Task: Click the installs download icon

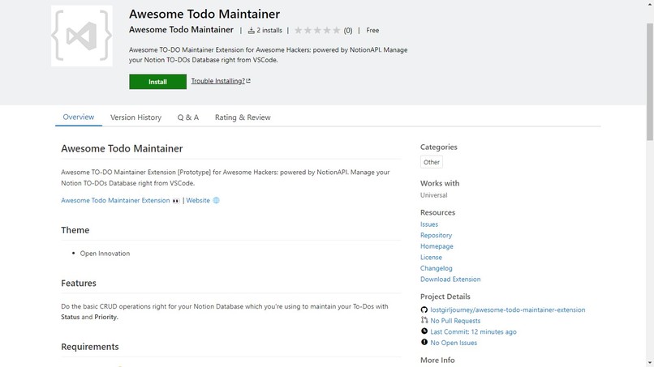Action: click(x=251, y=31)
